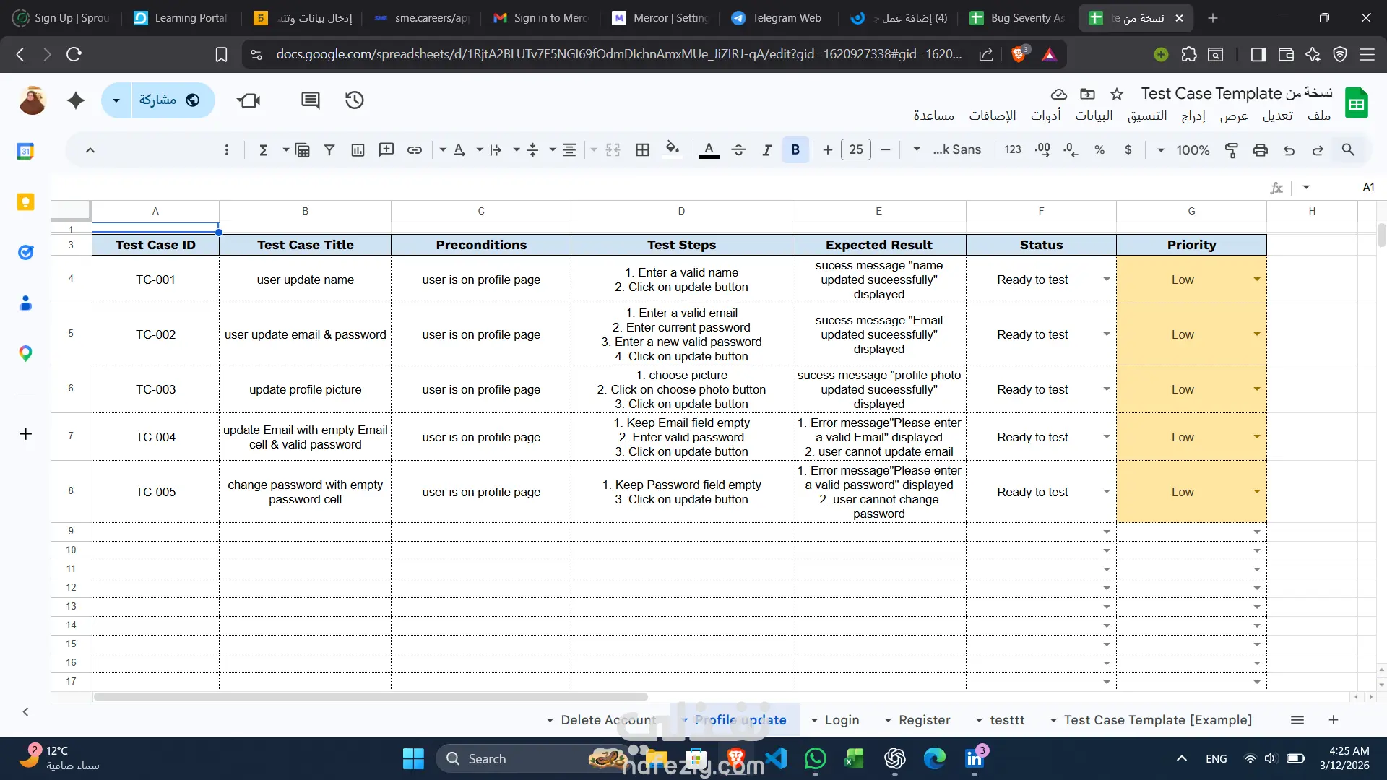Image resolution: width=1387 pixels, height=780 pixels.
Task: Open Status dropdown for TC-003
Action: (1106, 389)
